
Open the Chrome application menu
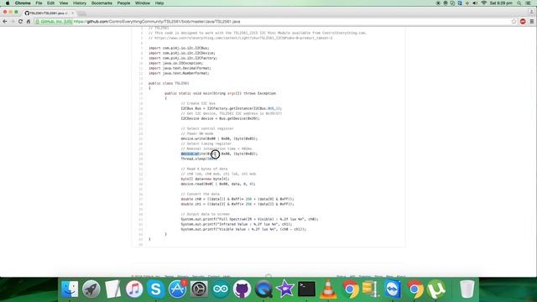tap(23, 3)
